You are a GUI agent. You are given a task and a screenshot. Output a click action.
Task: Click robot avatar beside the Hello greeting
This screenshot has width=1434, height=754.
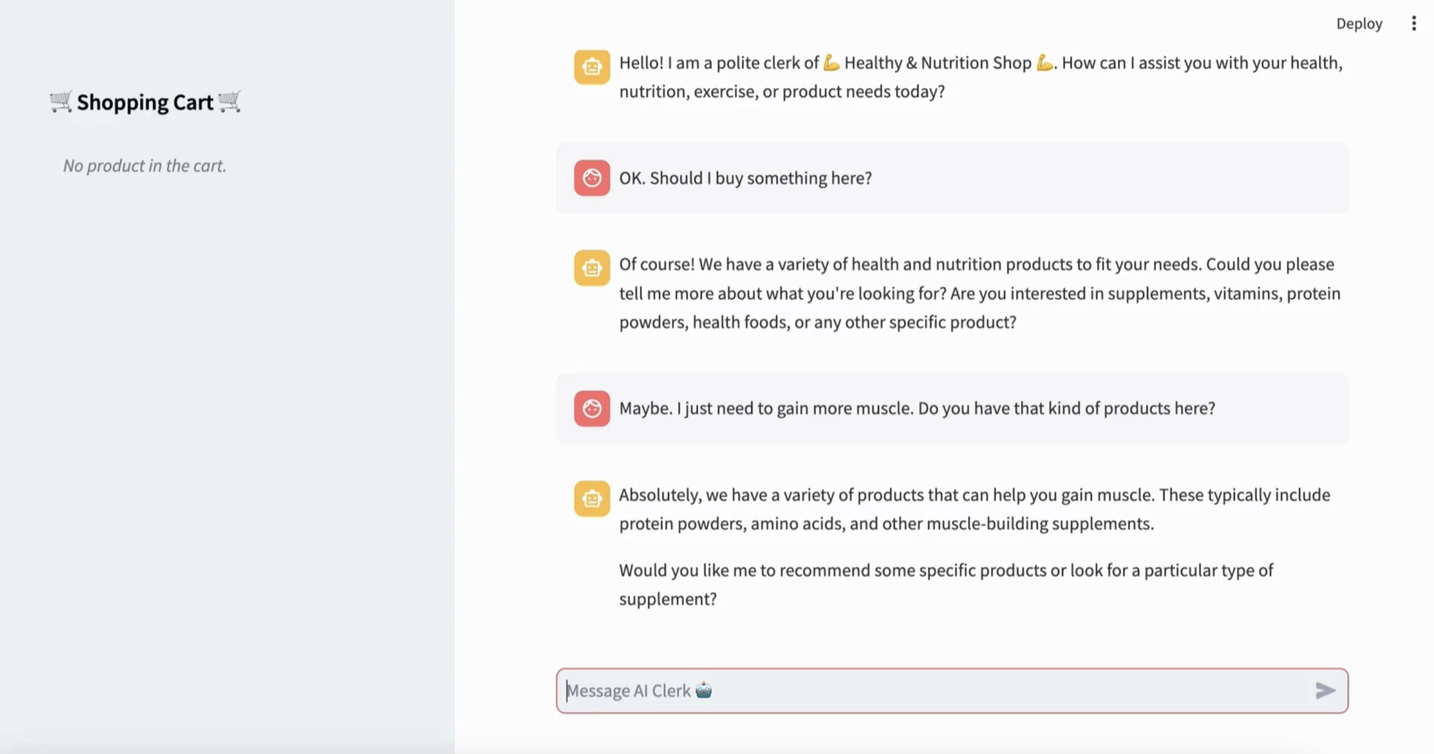tap(592, 67)
